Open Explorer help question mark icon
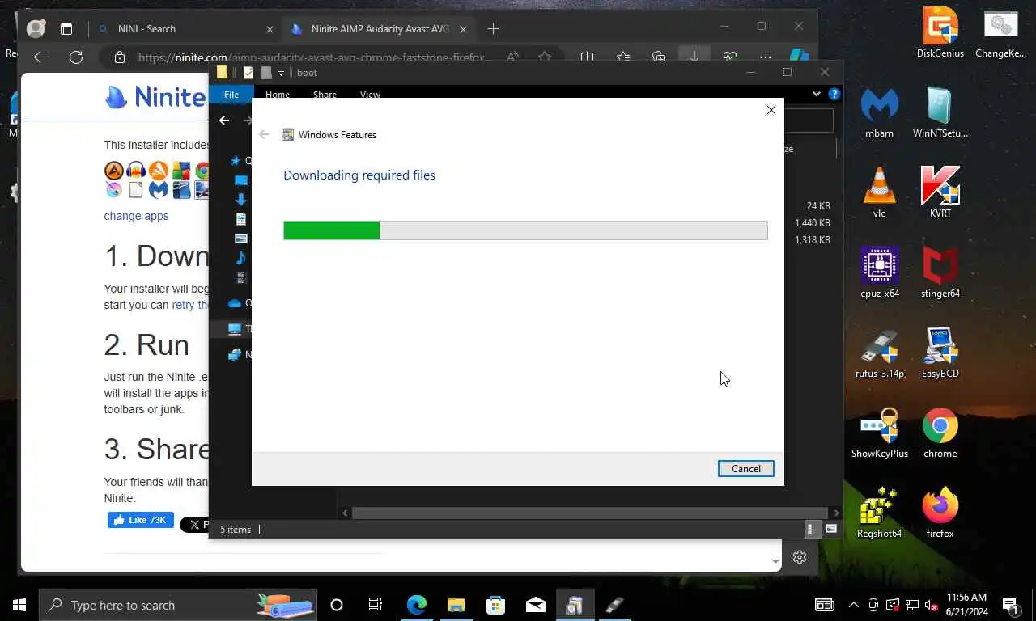Viewport: 1036px width, 621px height. [834, 94]
